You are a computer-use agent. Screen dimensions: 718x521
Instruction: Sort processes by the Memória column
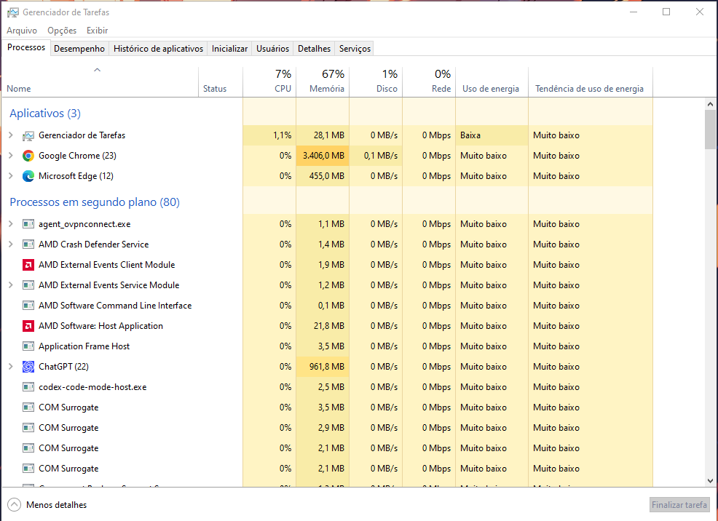pyautogui.click(x=323, y=81)
